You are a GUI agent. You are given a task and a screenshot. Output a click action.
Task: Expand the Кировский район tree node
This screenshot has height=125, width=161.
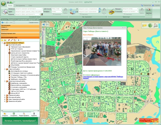click(x=5, y=95)
